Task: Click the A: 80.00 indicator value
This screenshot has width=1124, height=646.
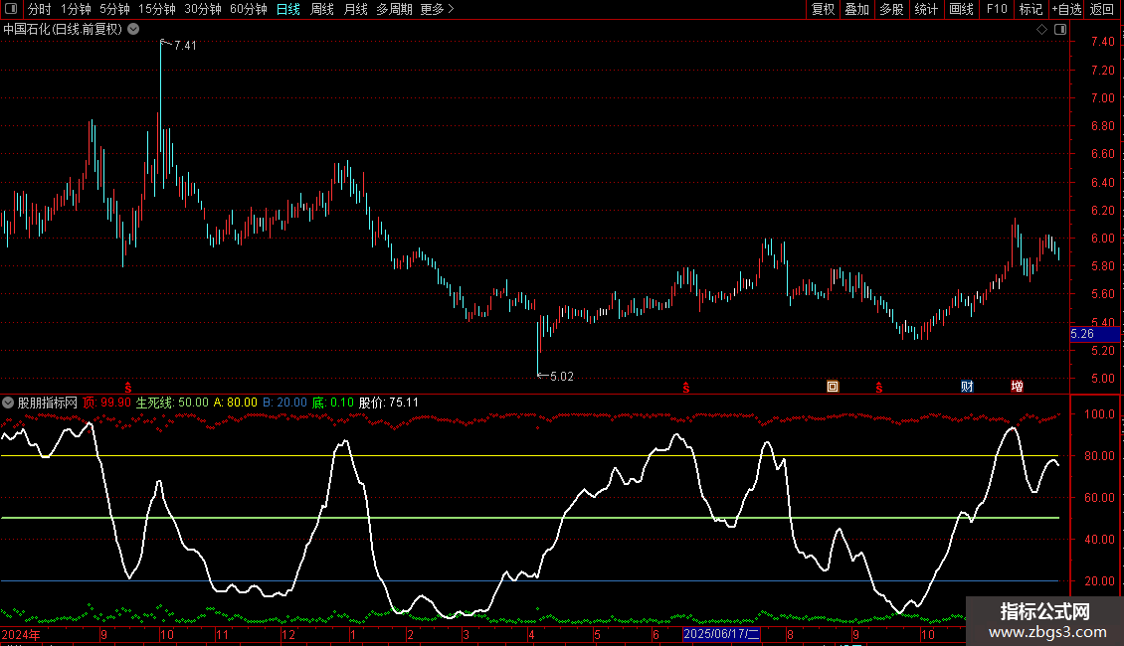Action: 235,403
